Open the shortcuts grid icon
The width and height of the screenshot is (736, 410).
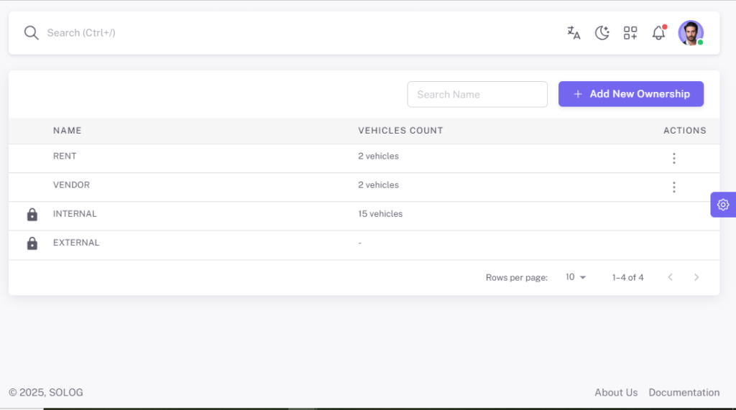630,33
